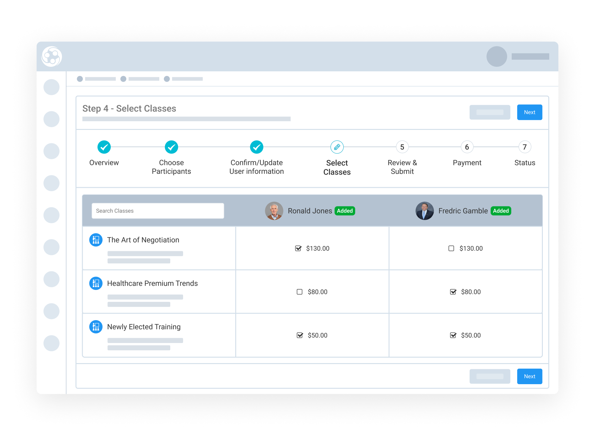
Task: Uncheck Newly Elected Training for Fredric Gamble
Action: tap(453, 335)
